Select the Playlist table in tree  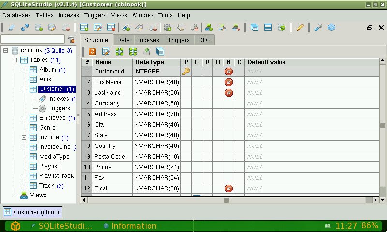coord(49,166)
